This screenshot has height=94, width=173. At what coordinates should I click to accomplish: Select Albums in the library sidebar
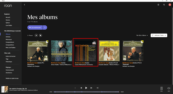tap(8, 34)
